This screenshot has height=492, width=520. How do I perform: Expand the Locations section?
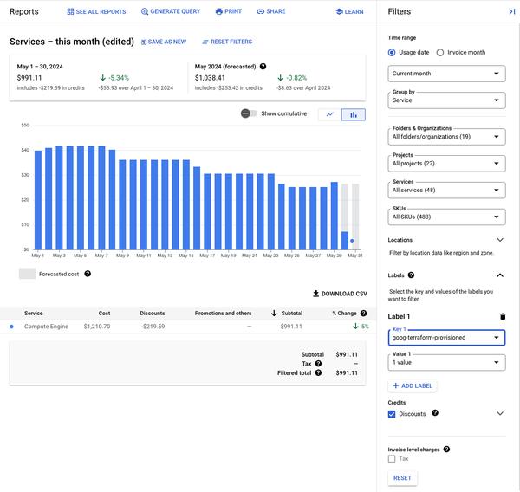point(500,240)
